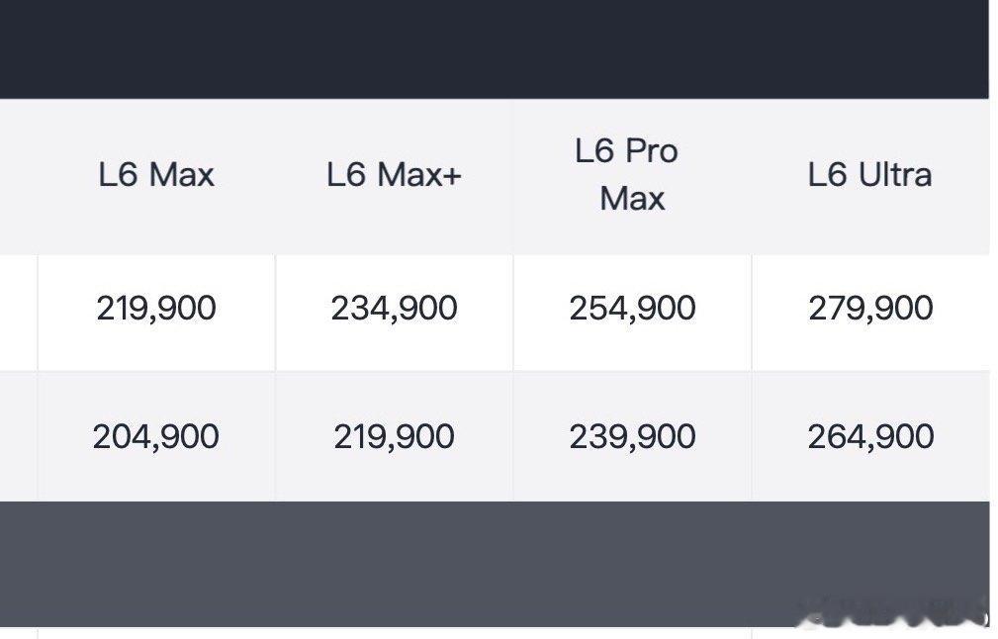
Task: Click the 219,900 price under L6 Max+
Action: [394, 436]
